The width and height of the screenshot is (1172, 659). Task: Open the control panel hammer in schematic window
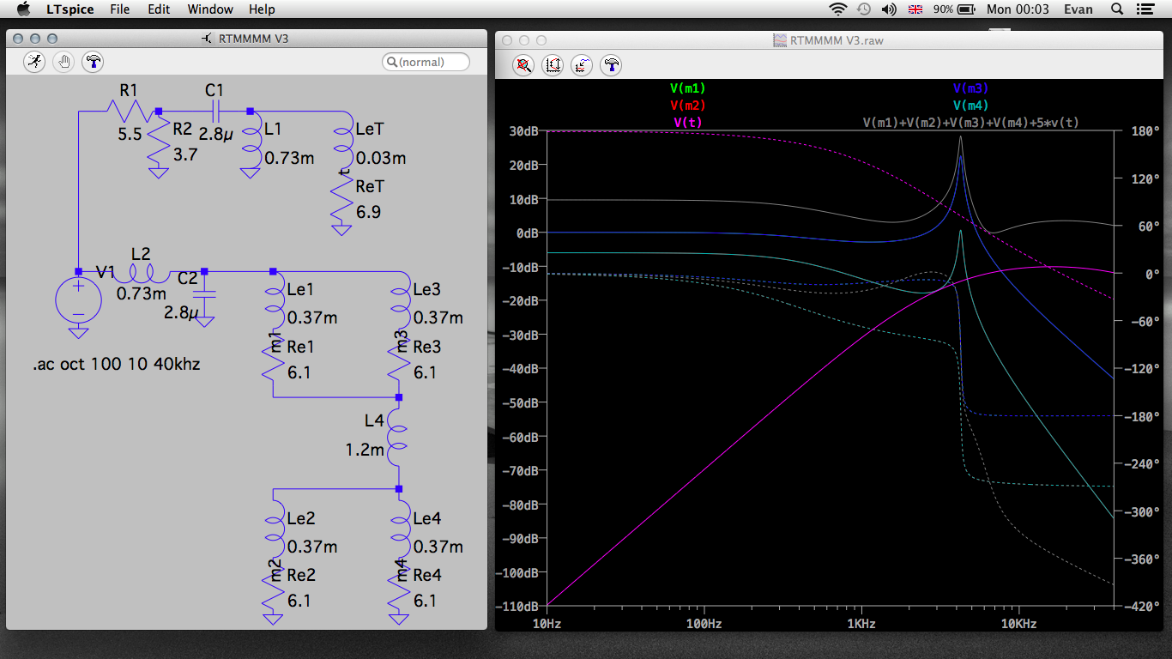[93, 62]
